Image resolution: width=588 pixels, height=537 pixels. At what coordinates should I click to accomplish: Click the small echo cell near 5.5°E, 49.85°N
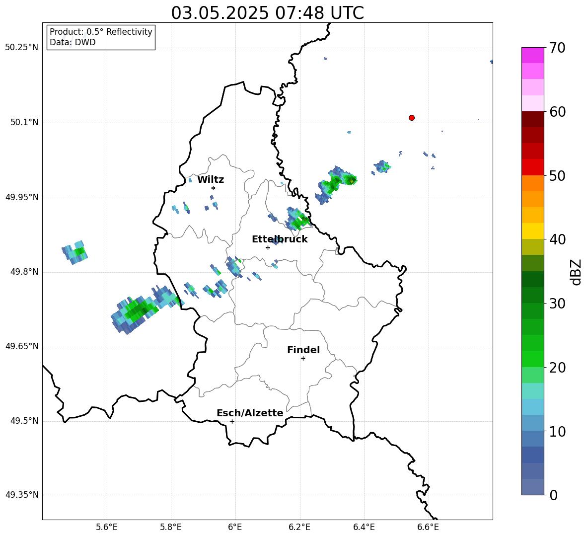click(75, 252)
